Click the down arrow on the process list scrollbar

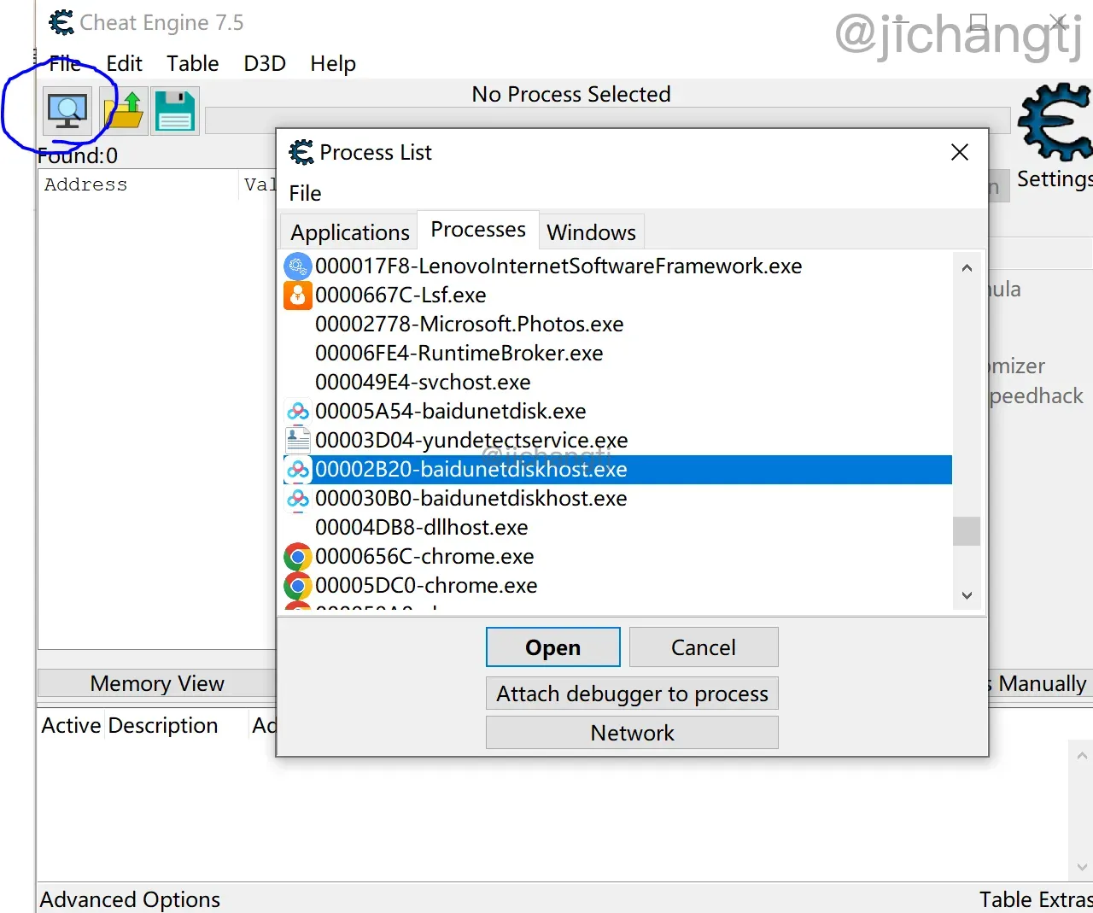pos(966,595)
